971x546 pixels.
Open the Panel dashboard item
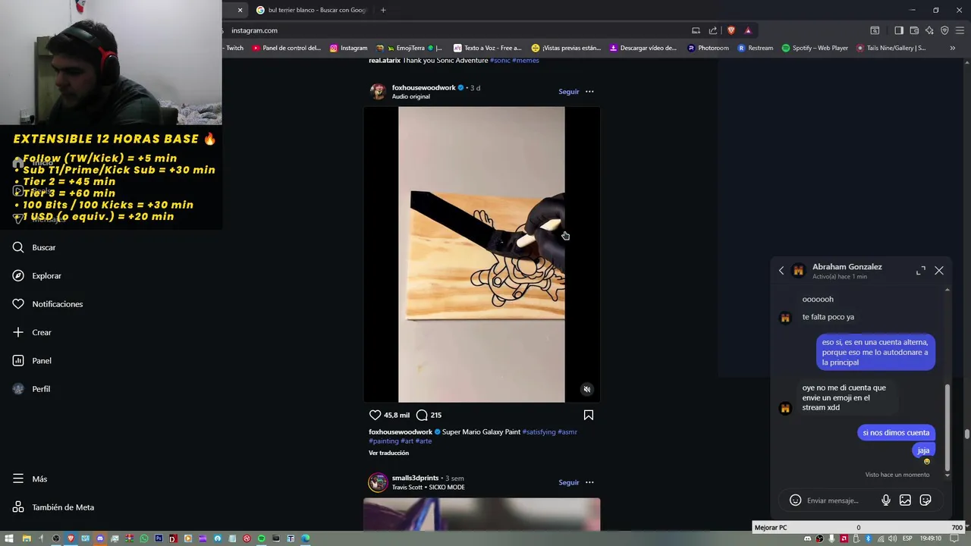pyautogui.click(x=31, y=360)
